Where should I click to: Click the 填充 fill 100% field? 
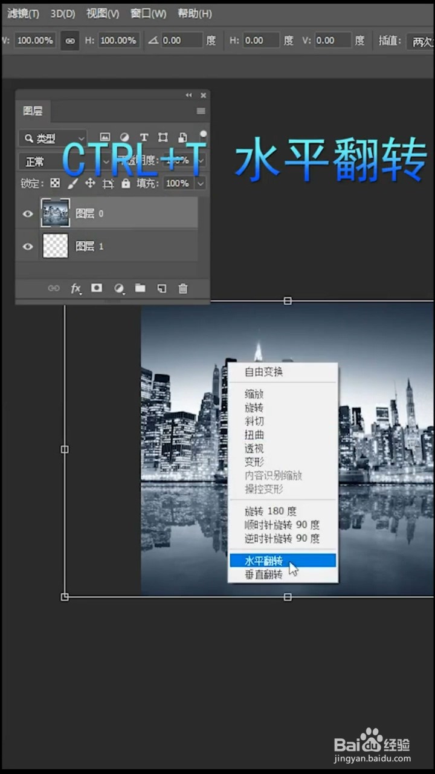[x=179, y=183]
